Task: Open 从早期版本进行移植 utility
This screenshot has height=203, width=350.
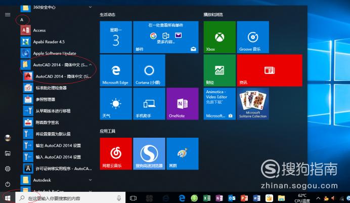Action: coord(58,111)
